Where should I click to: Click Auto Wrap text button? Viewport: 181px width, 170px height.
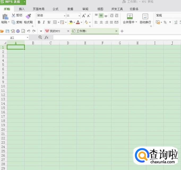[145, 19]
